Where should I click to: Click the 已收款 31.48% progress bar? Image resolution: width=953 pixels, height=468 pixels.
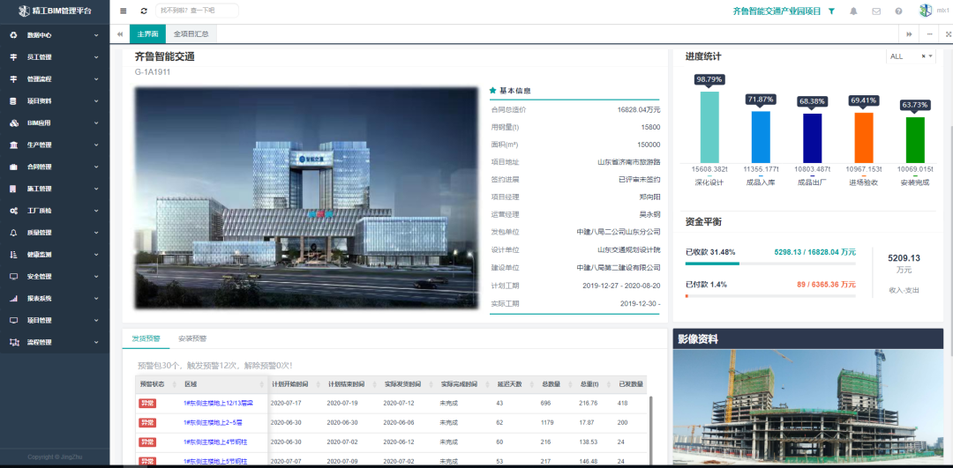[770, 264]
